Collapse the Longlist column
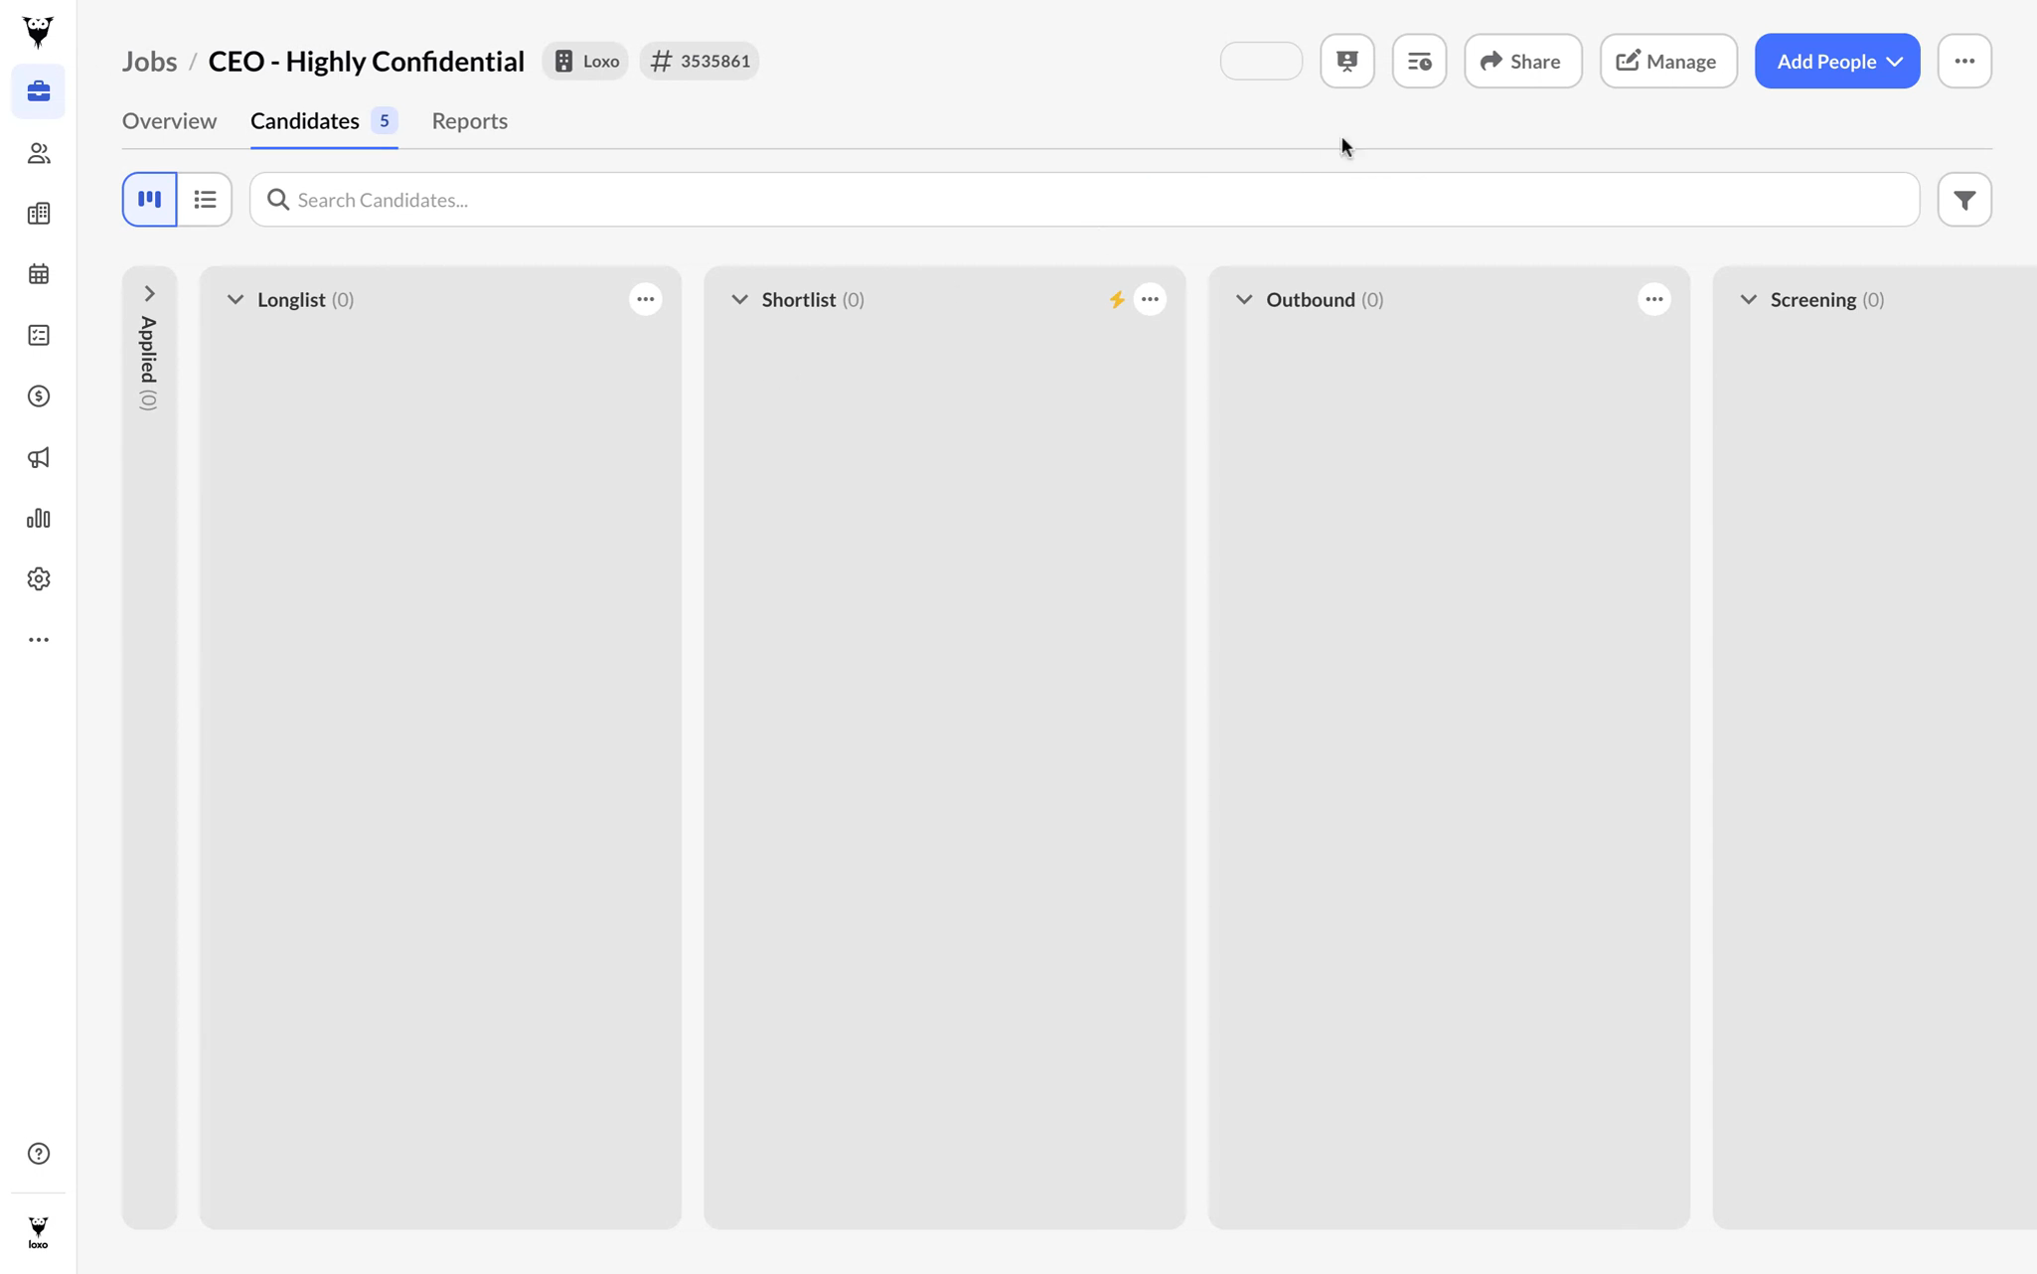The width and height of the screenshot is (2037, 1274). 235,299
